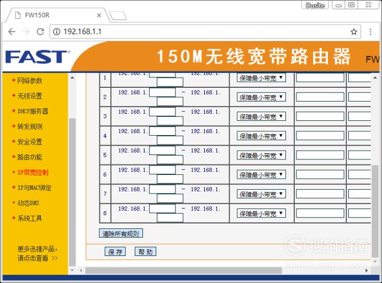Open row 8 保障最小带宽 dropdown

(261, 213)
